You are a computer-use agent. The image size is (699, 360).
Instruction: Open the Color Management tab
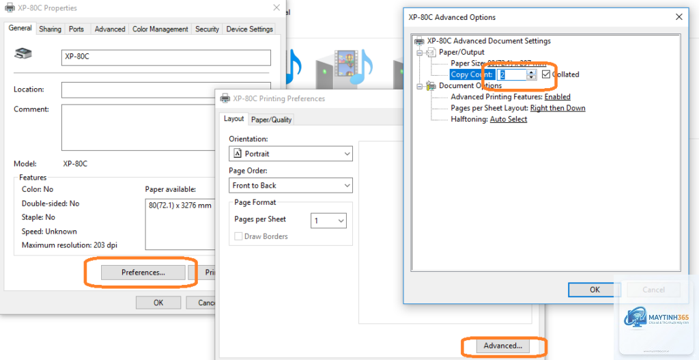coord(160,29)
